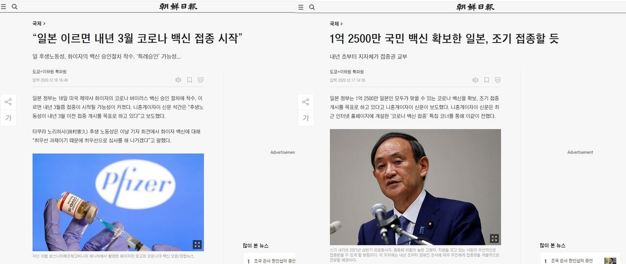The image size is (626, 264).
Task: Adjust font size on left article
Action: pyautogui.click(x=8, y=118)
